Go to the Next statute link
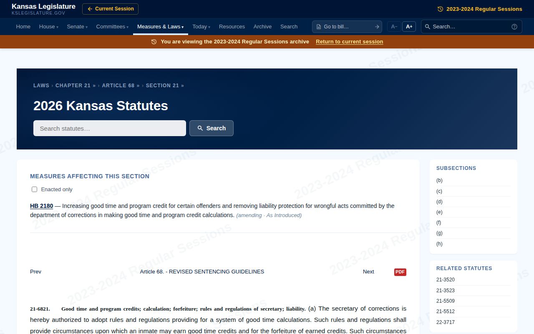 368,272
